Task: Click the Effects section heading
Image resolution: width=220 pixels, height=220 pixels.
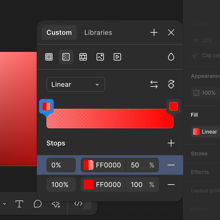Action: coord(200,172)
